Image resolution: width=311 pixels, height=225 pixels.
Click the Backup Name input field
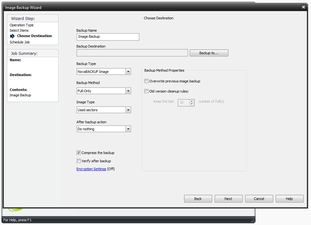107,37
